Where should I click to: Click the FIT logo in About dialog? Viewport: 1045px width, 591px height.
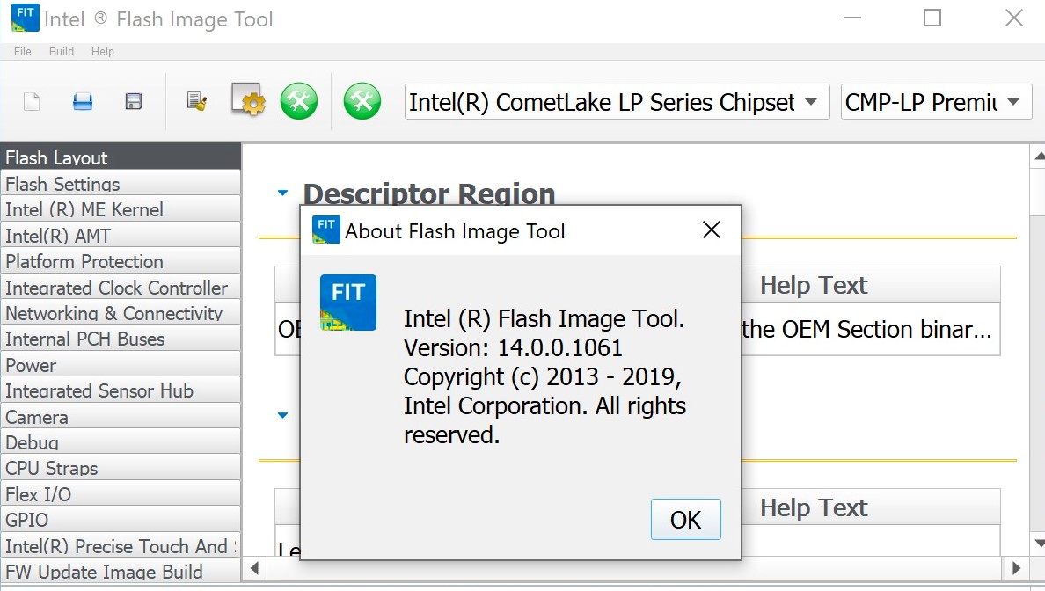pyautogui.click(x=347, y=303)
